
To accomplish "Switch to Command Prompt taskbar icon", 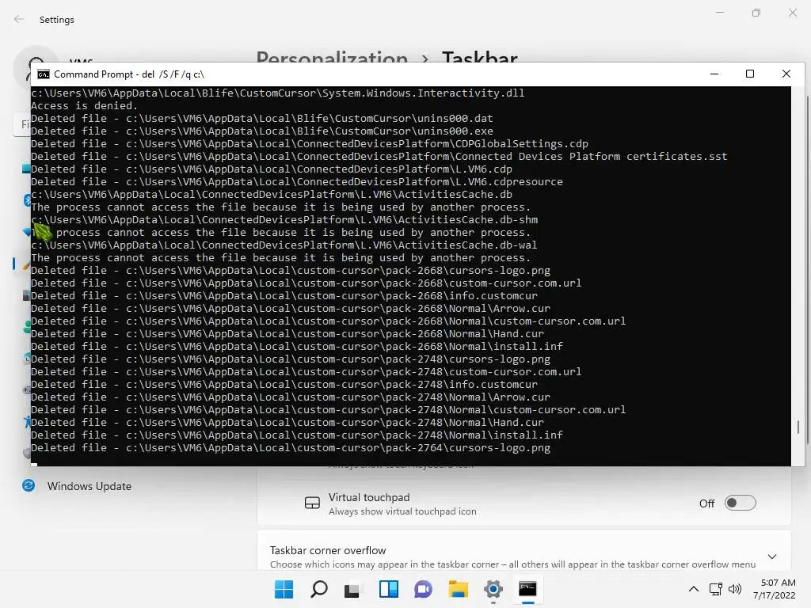I will click(527, 589).
